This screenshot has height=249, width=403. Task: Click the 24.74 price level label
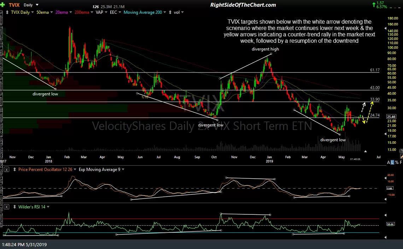pos(375,115)
